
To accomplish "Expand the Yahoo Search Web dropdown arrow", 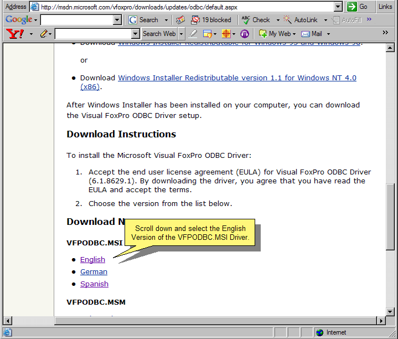I will click(181, 34).
